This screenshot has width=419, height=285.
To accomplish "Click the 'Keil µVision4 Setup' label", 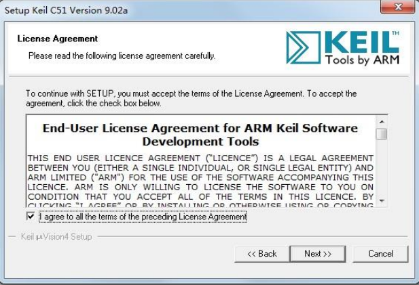I will (x=56, y=237).
